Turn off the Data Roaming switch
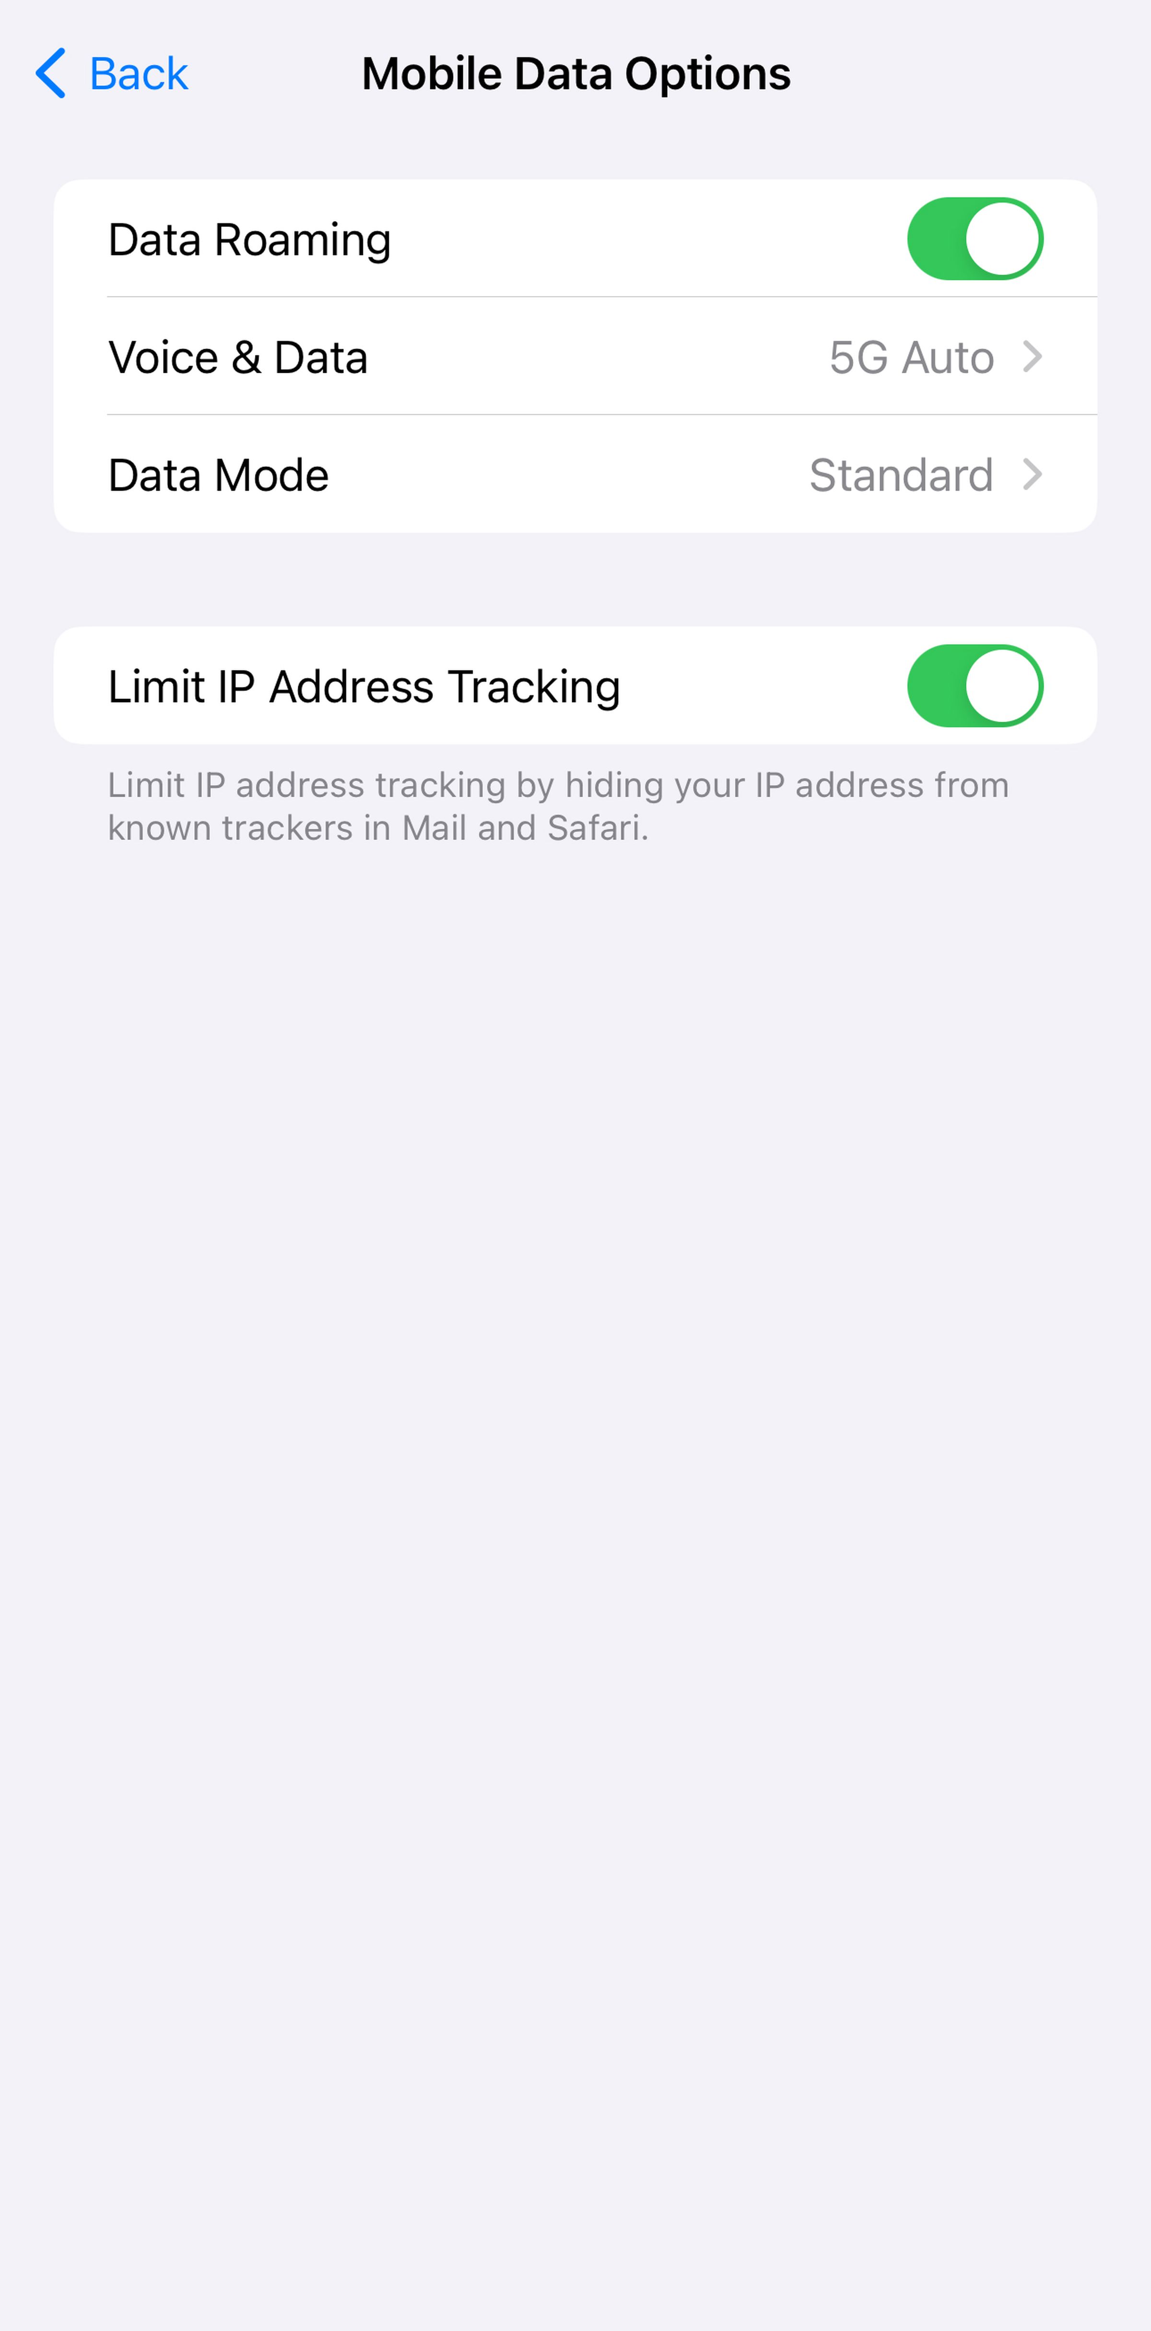The width and height of the screenshot is (1151, 2331). (x=975, y=239)
